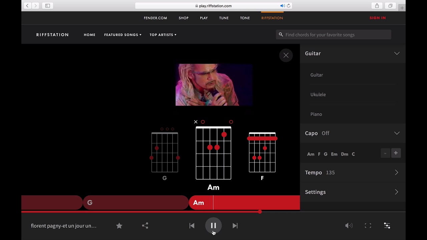Skip to the previous track

point(192,226)
